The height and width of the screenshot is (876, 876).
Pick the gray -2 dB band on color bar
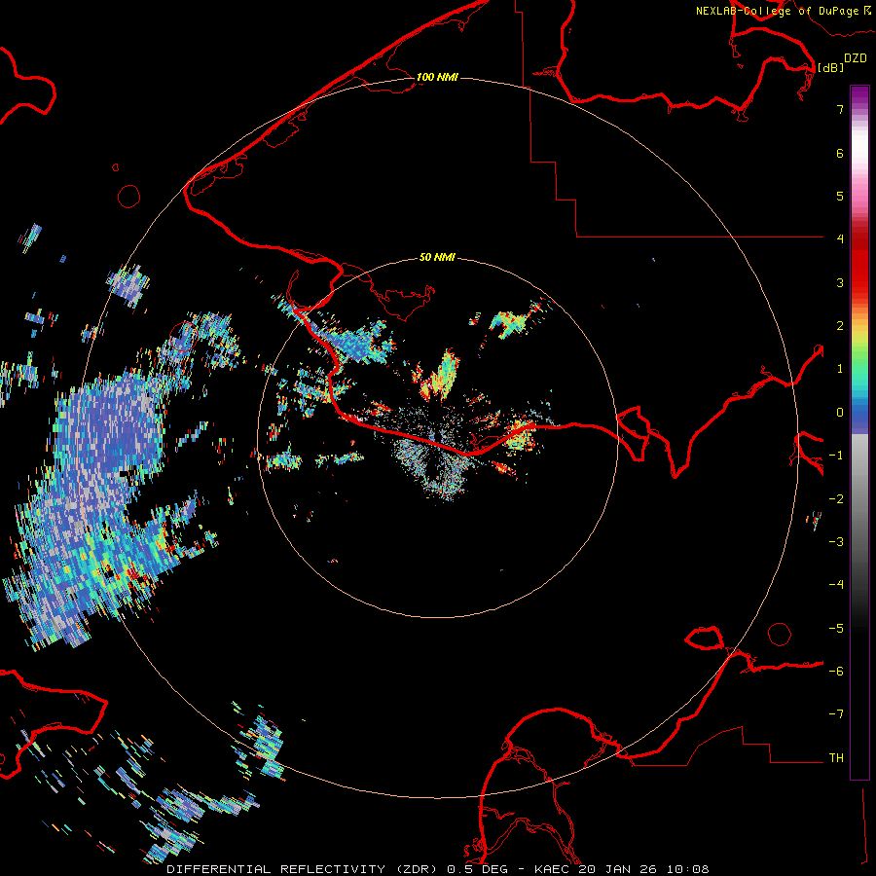pyautogui.click(x=859, y=499)
